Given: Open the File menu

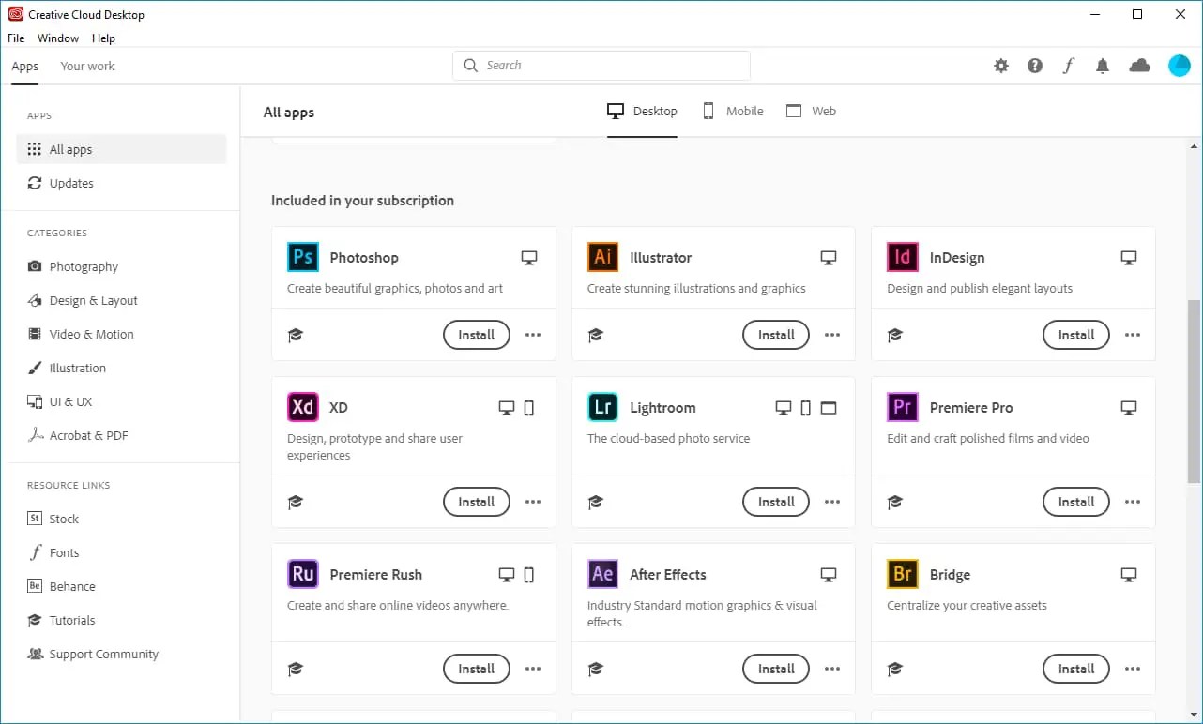Looking at the screenshot, I should tap(16, 38).
